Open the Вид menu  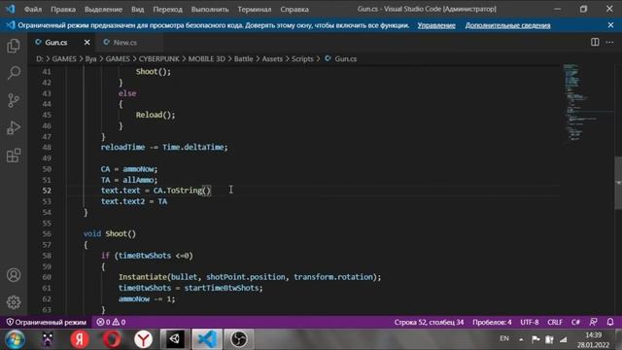click(x=138, y=9)
